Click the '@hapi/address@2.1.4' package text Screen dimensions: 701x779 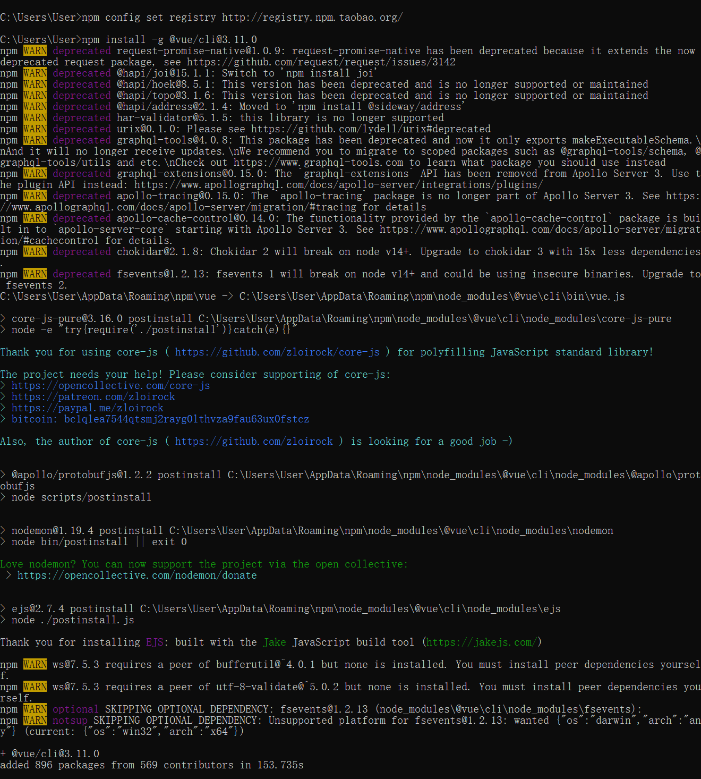pyautogui.click(x=175, y=106)
